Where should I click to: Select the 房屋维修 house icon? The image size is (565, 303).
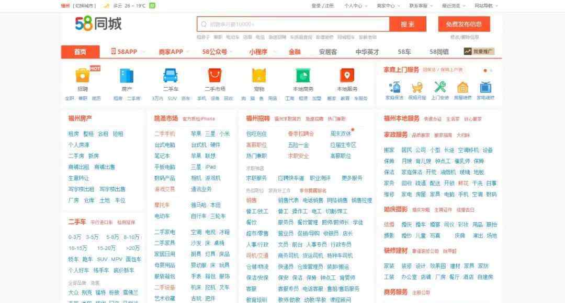point(462,87)
